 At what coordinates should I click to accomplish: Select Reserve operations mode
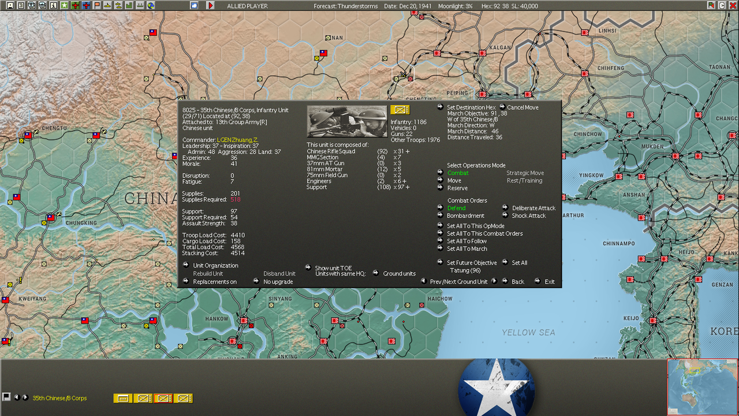click(457, 188)
